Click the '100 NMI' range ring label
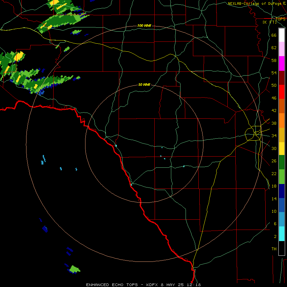The height and width of the screenshot is (287, 287). (144, 26)
